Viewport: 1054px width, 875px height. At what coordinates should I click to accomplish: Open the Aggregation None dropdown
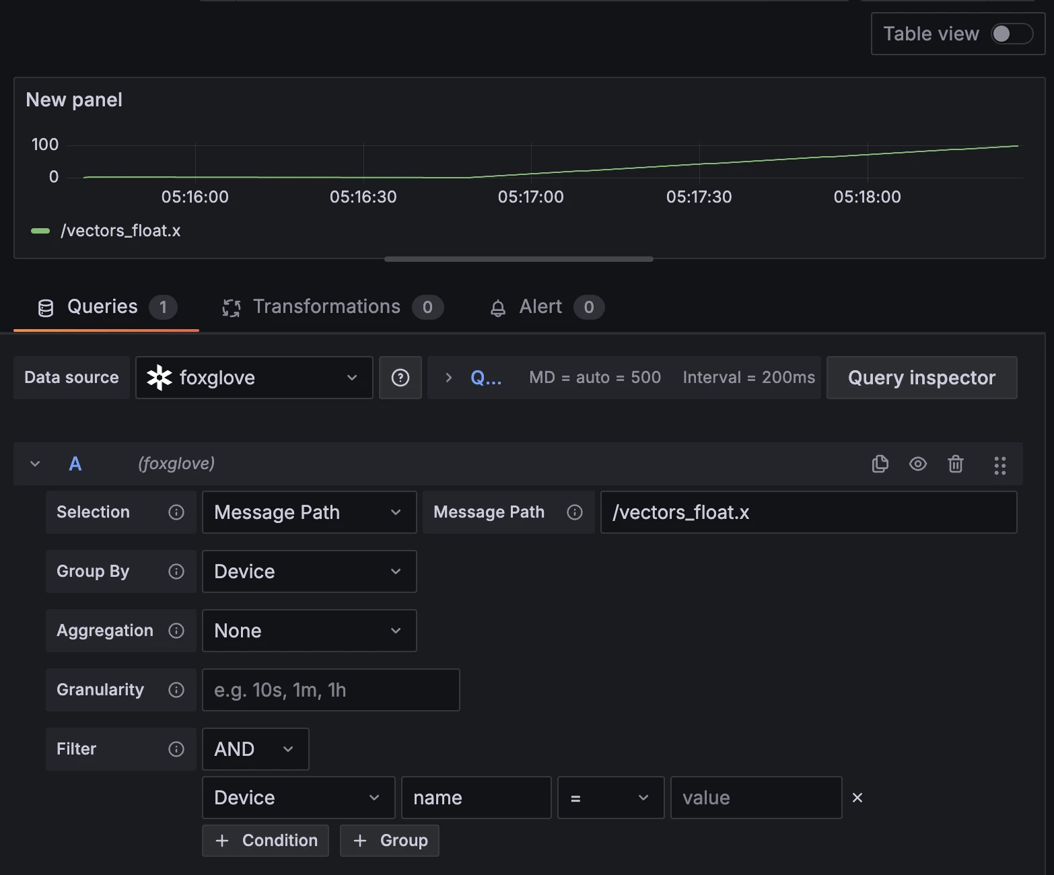tap(310, 631)
